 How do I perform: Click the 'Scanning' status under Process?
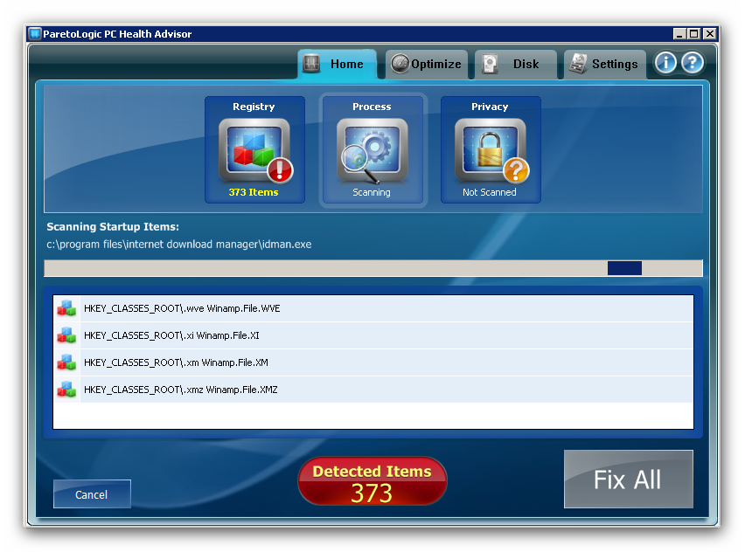click(372, 192)
